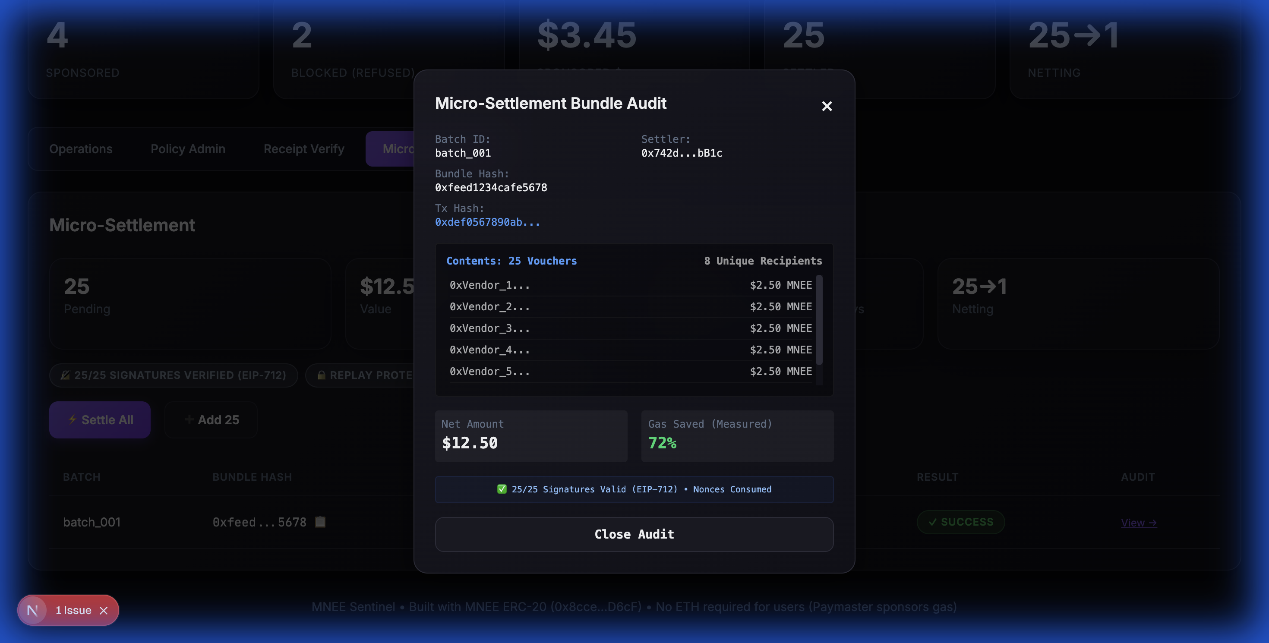Click the Add 25 vouchers button

(211, 419)
